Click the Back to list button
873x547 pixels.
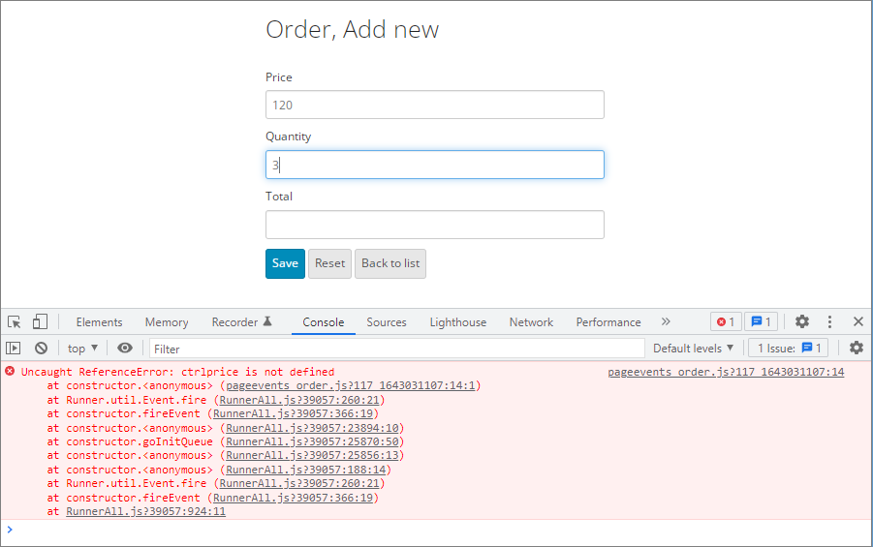pyautogui.click(x=390, y=263)
